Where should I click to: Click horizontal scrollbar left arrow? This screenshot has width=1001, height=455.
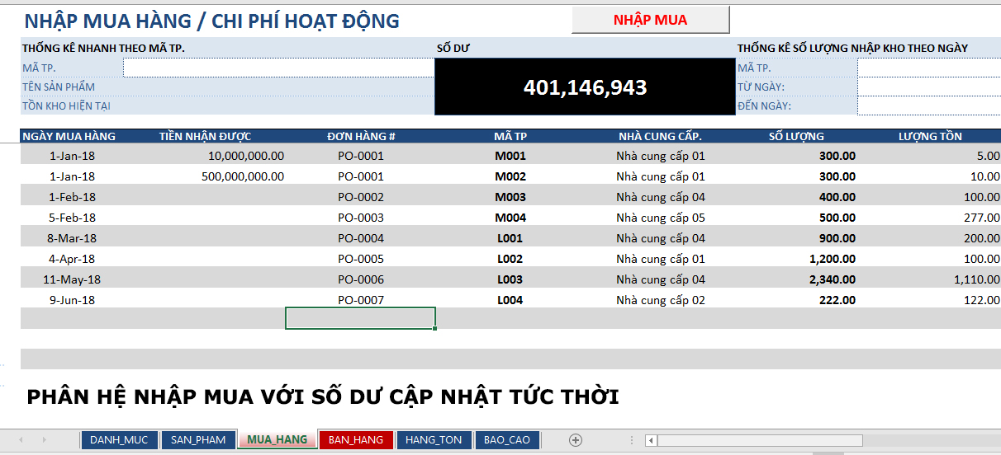[x=652, y=440]
